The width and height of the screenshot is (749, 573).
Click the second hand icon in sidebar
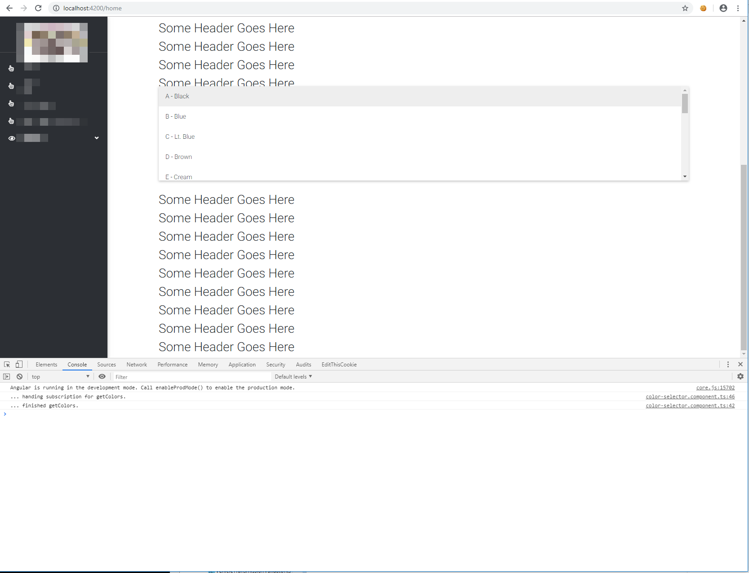[x=11, y=86]
